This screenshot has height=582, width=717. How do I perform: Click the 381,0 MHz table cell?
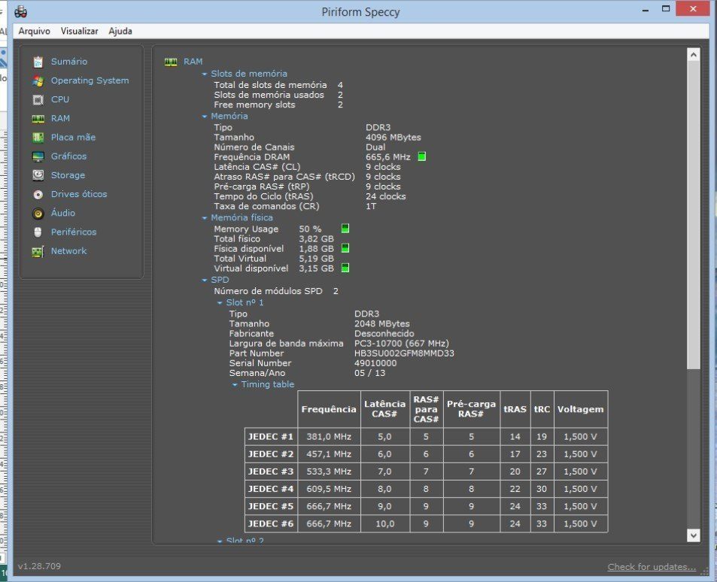coord(329,437)
